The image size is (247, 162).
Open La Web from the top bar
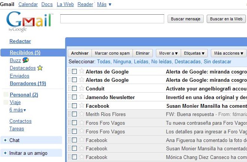65,5
